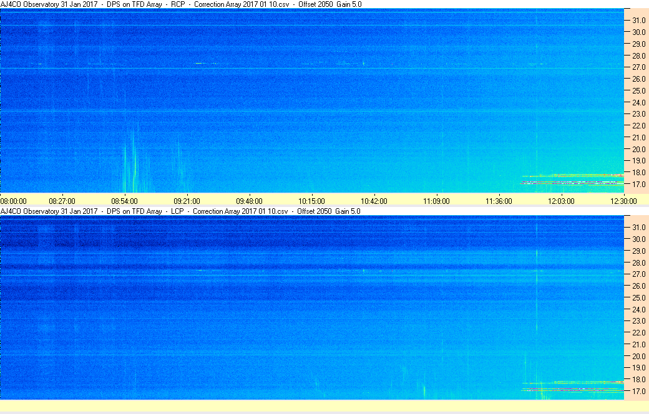Pick the 09:48:00 time tick label
Viewport: 649px width, 414px height.
(x=249, y=201)
